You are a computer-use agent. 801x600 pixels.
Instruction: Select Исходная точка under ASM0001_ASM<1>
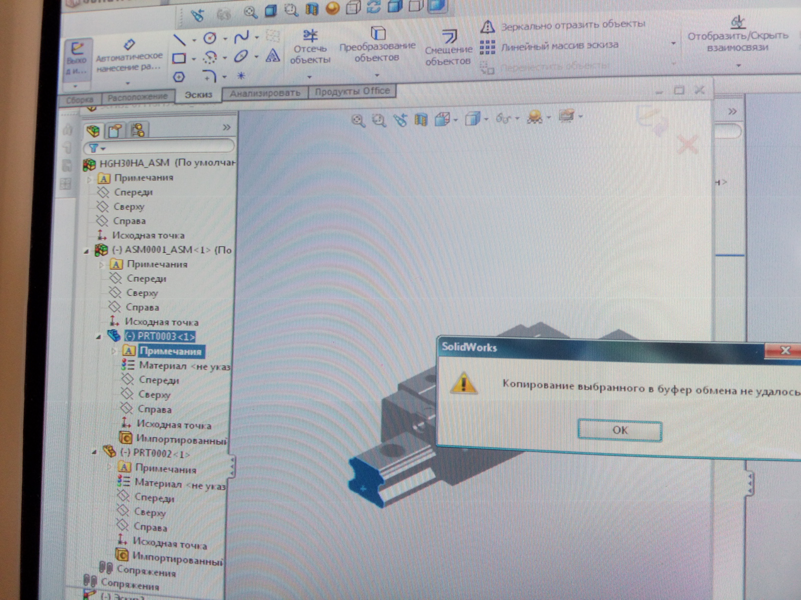(154, 321)
